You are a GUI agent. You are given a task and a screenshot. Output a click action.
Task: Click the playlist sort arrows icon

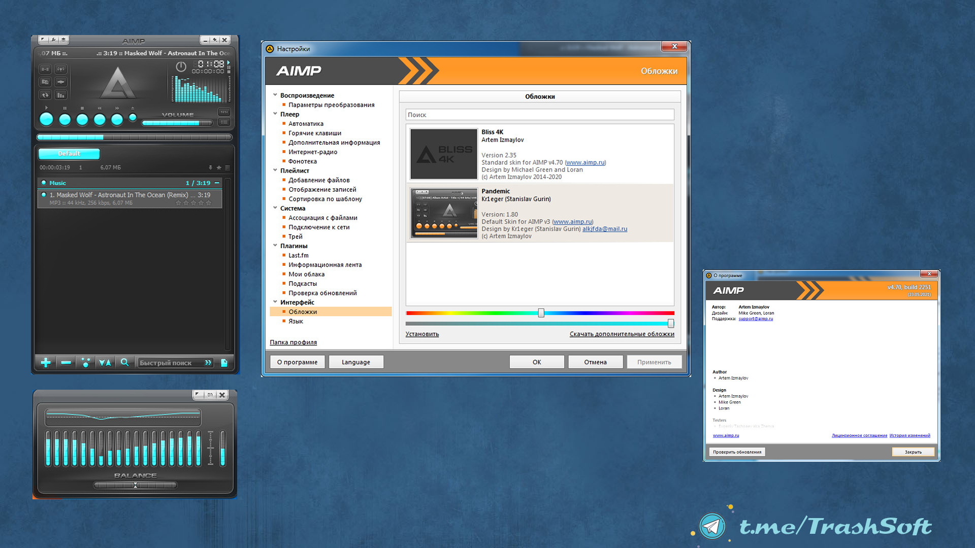(x=105, y=363)
